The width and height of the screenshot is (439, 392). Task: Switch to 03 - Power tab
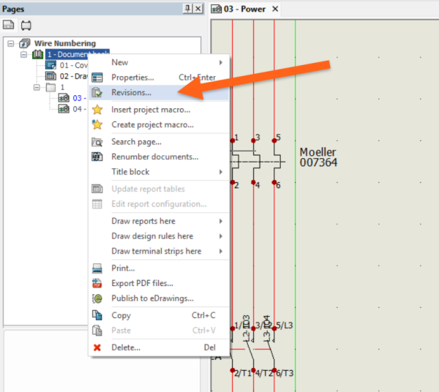244,9
